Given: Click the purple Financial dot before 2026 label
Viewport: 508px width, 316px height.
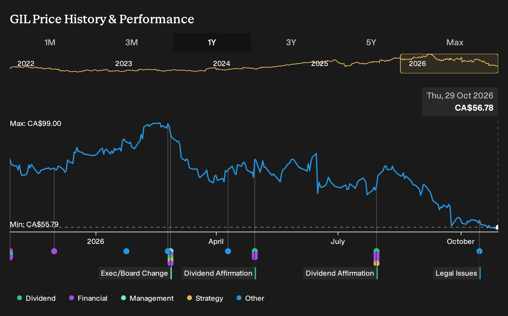Looking at the screenshot, I should [x=54, y=251].
